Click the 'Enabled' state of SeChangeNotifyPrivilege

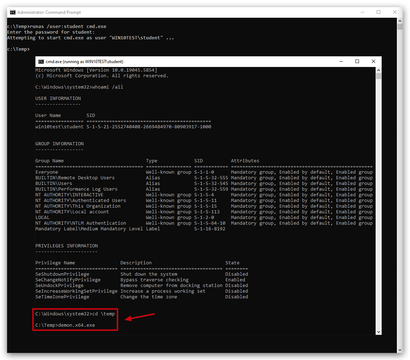click(x=235, y=280)
